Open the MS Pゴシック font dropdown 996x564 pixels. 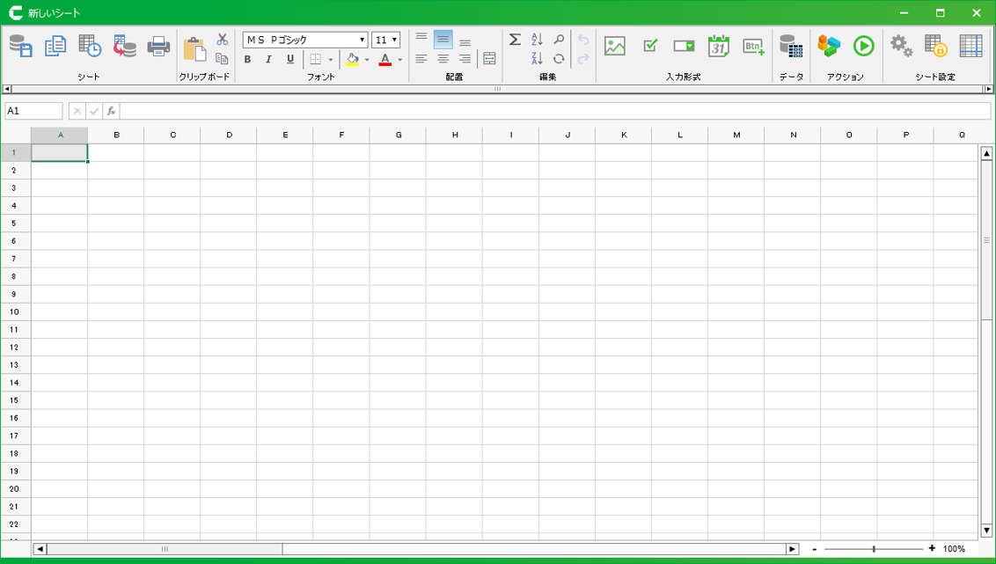click(362, 40)
